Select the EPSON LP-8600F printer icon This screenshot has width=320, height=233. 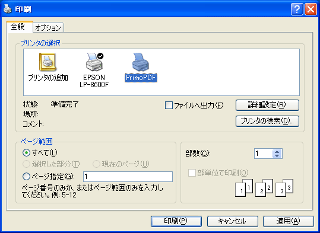[94, 62]
